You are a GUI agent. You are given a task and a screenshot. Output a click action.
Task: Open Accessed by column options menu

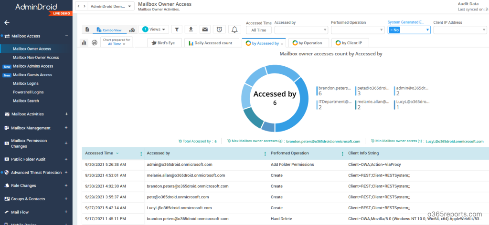pyautogui.click(x=265, y=153)
